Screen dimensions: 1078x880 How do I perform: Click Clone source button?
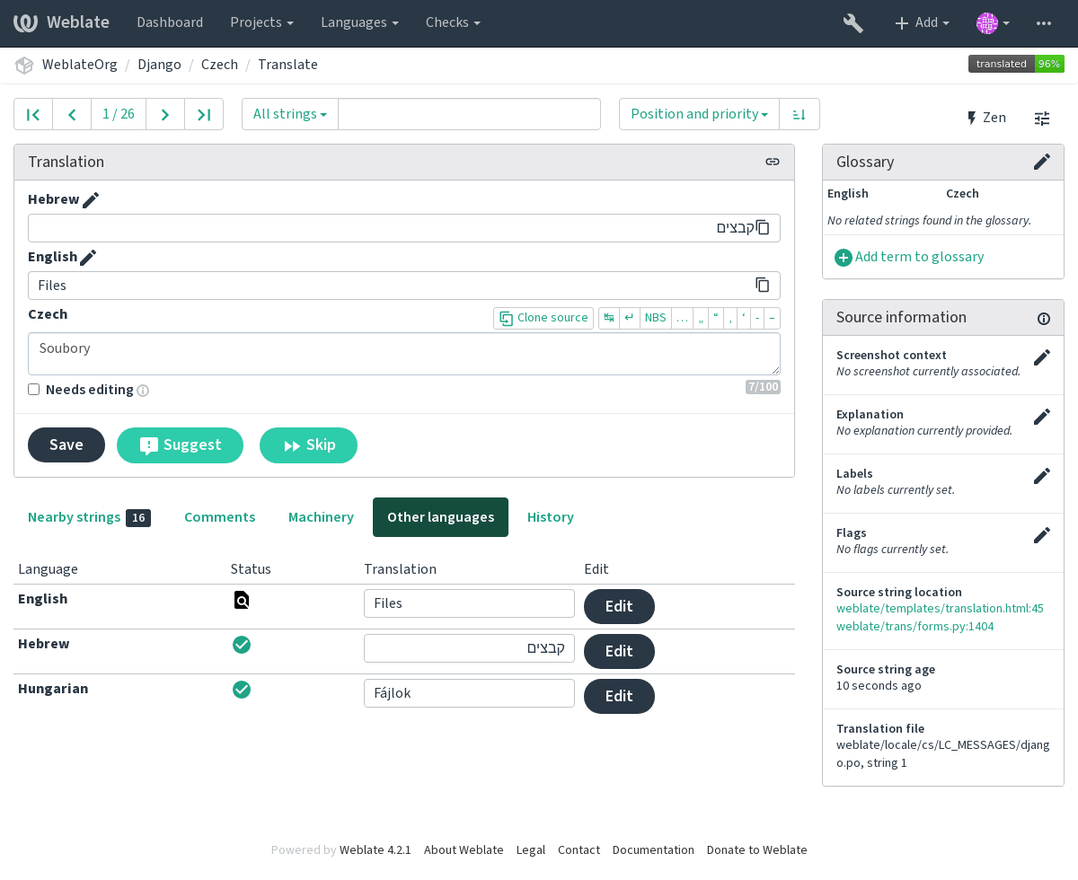543,318
